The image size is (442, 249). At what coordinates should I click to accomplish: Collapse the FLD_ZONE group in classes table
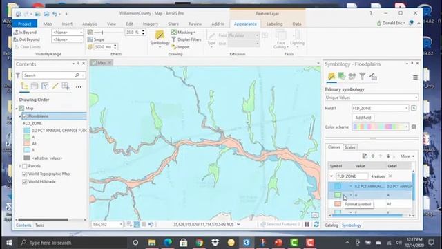[x=331, y=176]
